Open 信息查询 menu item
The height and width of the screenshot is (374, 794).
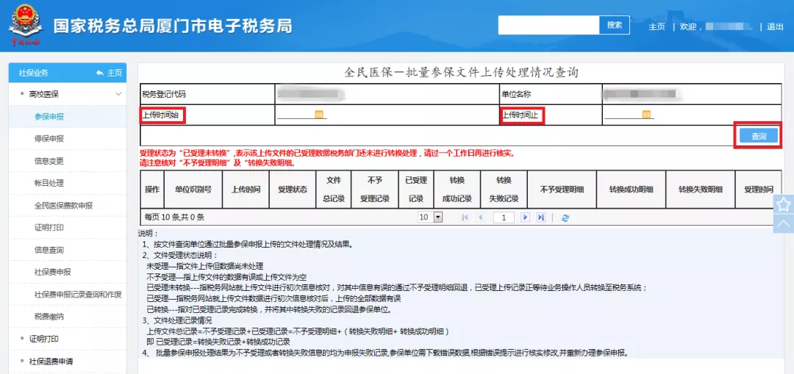49,250
